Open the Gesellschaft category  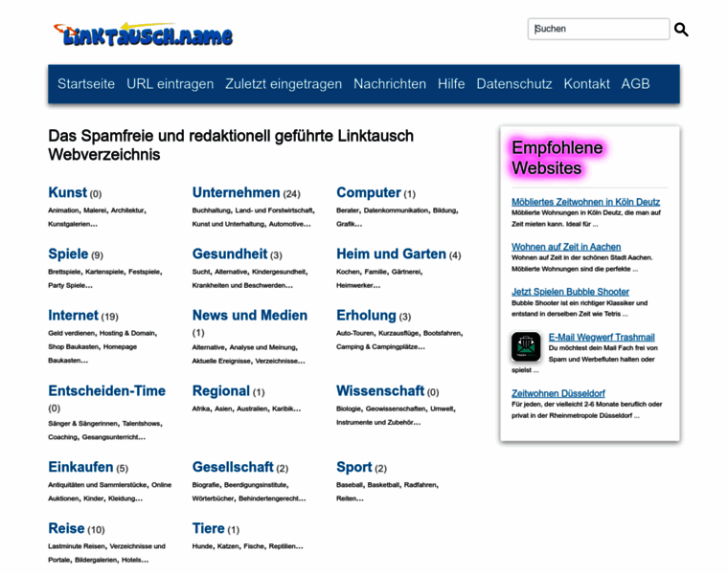pyautogui.click(x=233, y=467)
